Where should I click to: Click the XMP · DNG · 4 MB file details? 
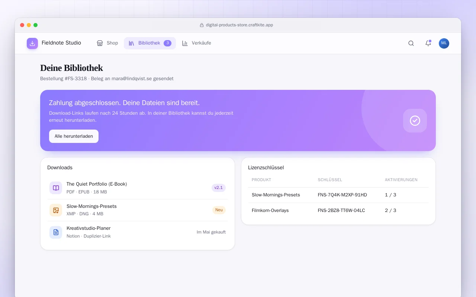(x=85, y=214)
